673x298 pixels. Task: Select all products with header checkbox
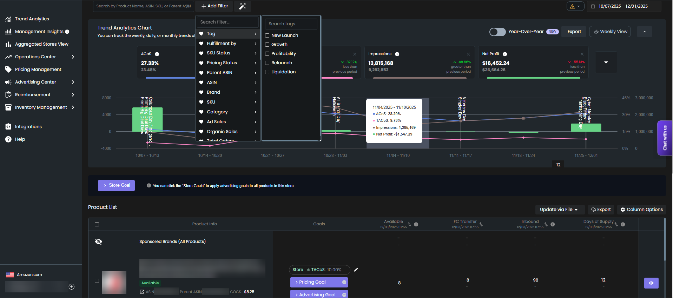click(x=97, y=224)
